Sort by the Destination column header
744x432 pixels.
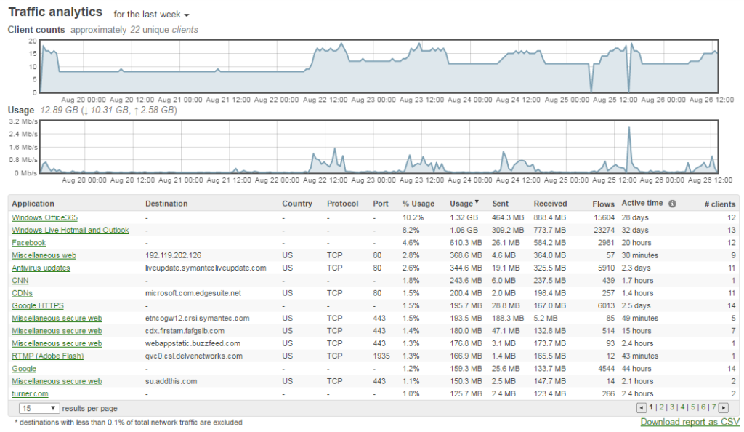point(166,204)
